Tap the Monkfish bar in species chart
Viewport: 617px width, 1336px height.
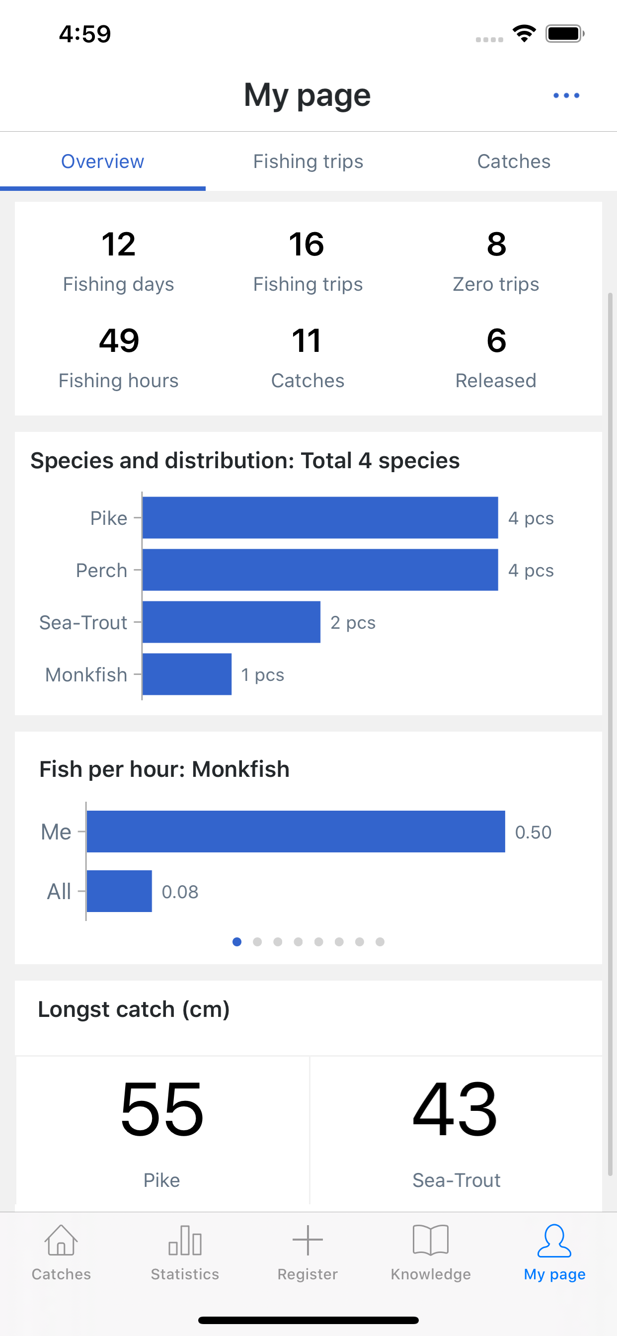click(x=187, y=674)
